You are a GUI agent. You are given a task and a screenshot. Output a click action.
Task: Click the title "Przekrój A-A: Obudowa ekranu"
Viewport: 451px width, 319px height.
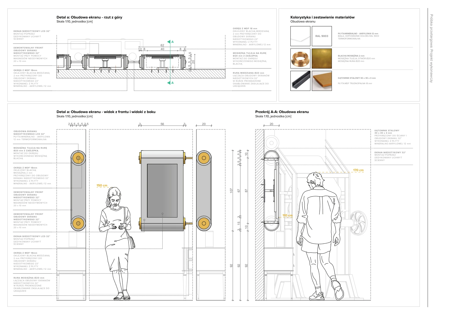tap(282, 112)
